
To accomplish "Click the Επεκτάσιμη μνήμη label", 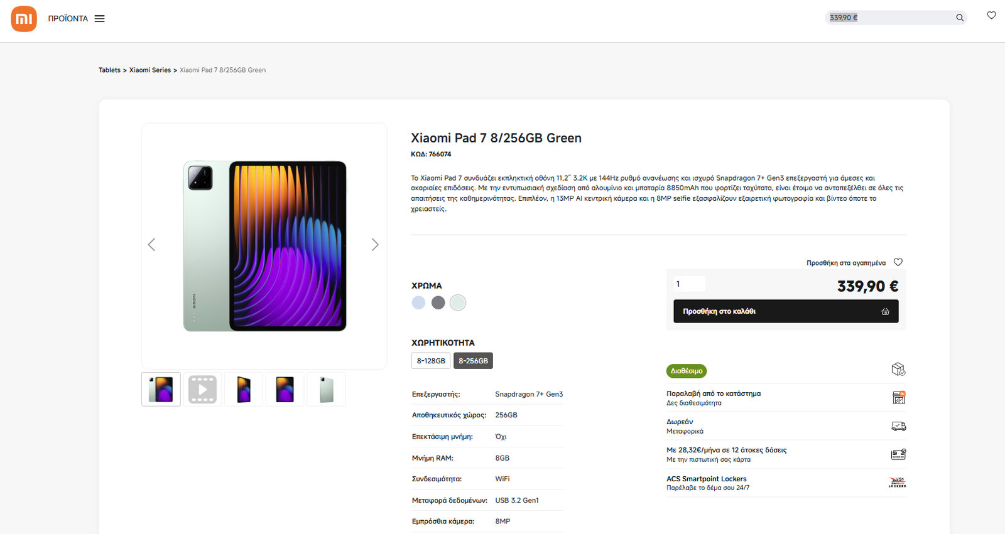I will coord(442,437).
